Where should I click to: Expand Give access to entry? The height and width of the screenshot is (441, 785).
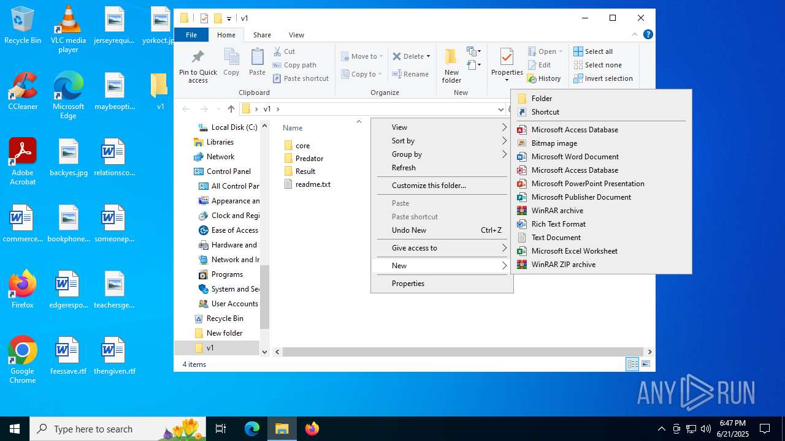click(x=442, y=248)
